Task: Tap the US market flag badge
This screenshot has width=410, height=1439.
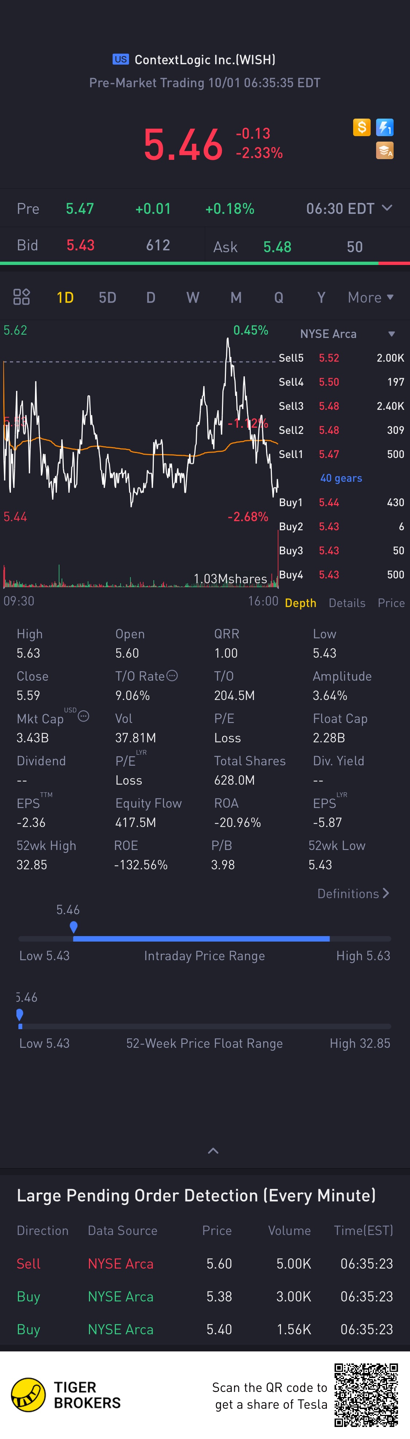Action: (121, 59)
